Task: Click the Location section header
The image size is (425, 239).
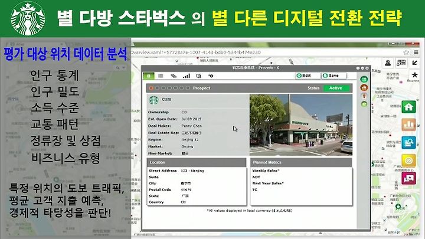Action: coord(197,162)
